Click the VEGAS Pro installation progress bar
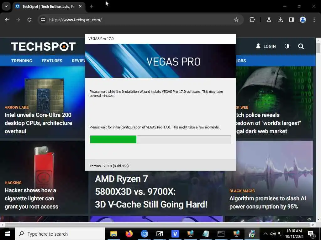 click(x=160, y=139)
